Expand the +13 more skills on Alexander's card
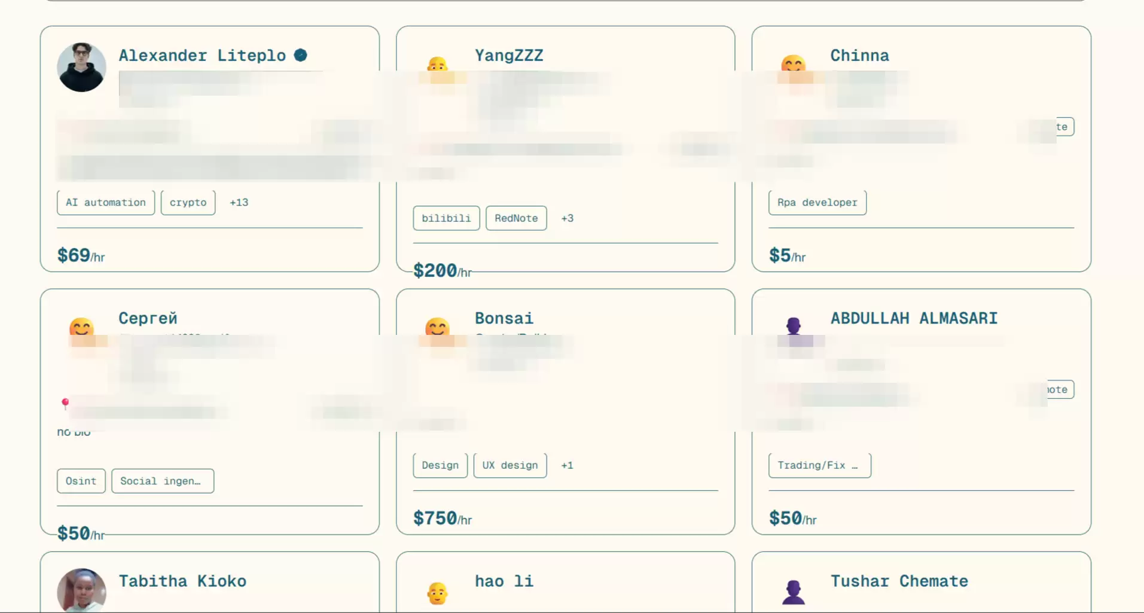1144x613 pixels. [239, 203]
